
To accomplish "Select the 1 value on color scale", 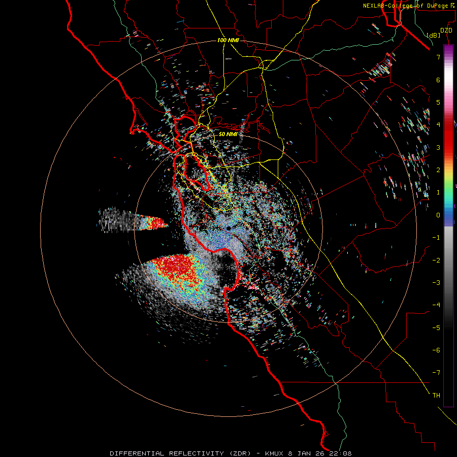I will coord(438,192).
